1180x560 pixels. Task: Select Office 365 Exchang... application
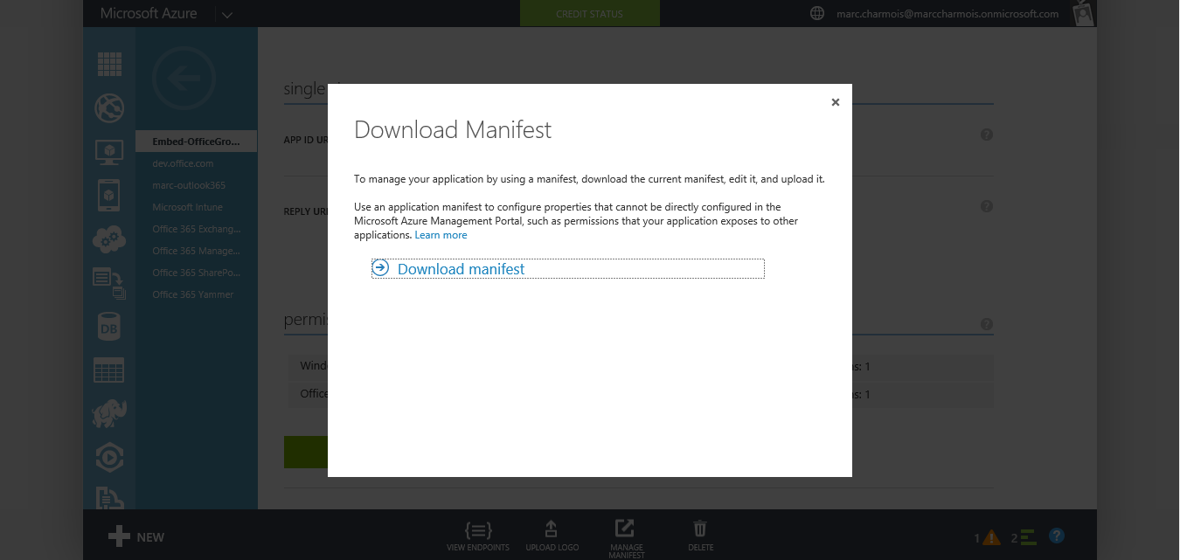[x=196, y=229]
